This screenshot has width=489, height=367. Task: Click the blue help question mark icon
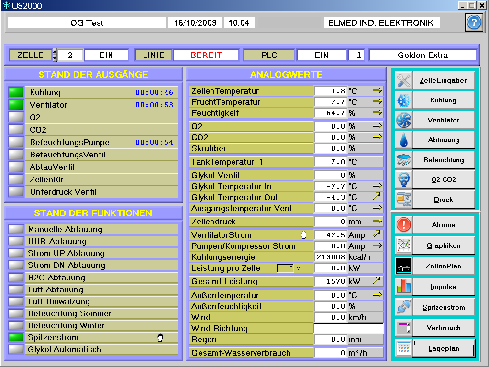(x=474, y=22)
